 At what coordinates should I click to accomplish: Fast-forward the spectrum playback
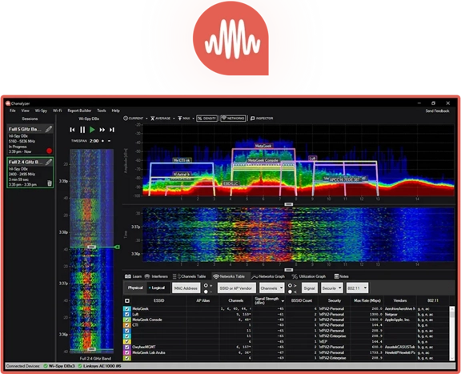102,130
